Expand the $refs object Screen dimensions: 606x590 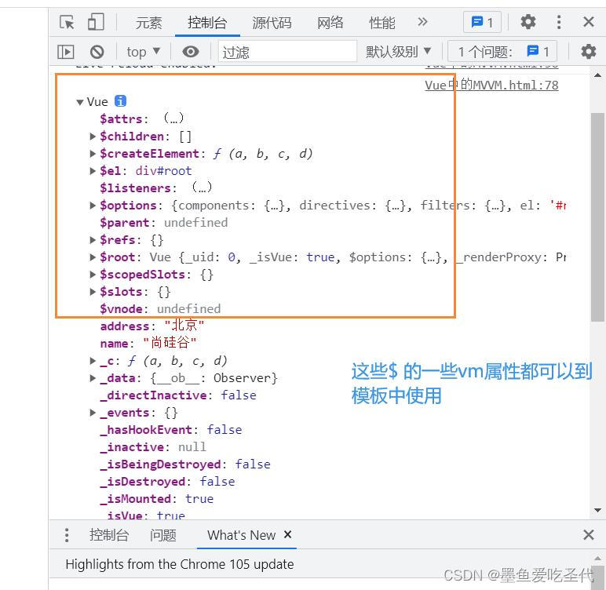[93, 240]
